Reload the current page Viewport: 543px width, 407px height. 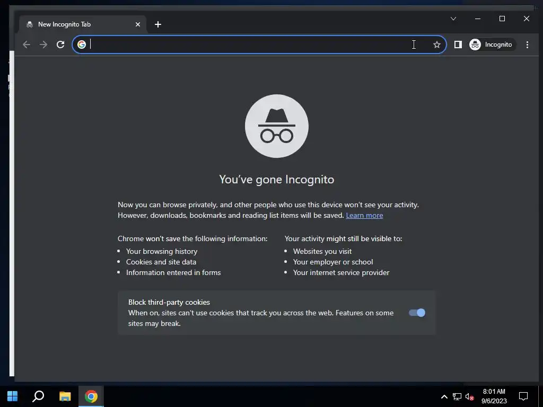[x=60, y=45]
